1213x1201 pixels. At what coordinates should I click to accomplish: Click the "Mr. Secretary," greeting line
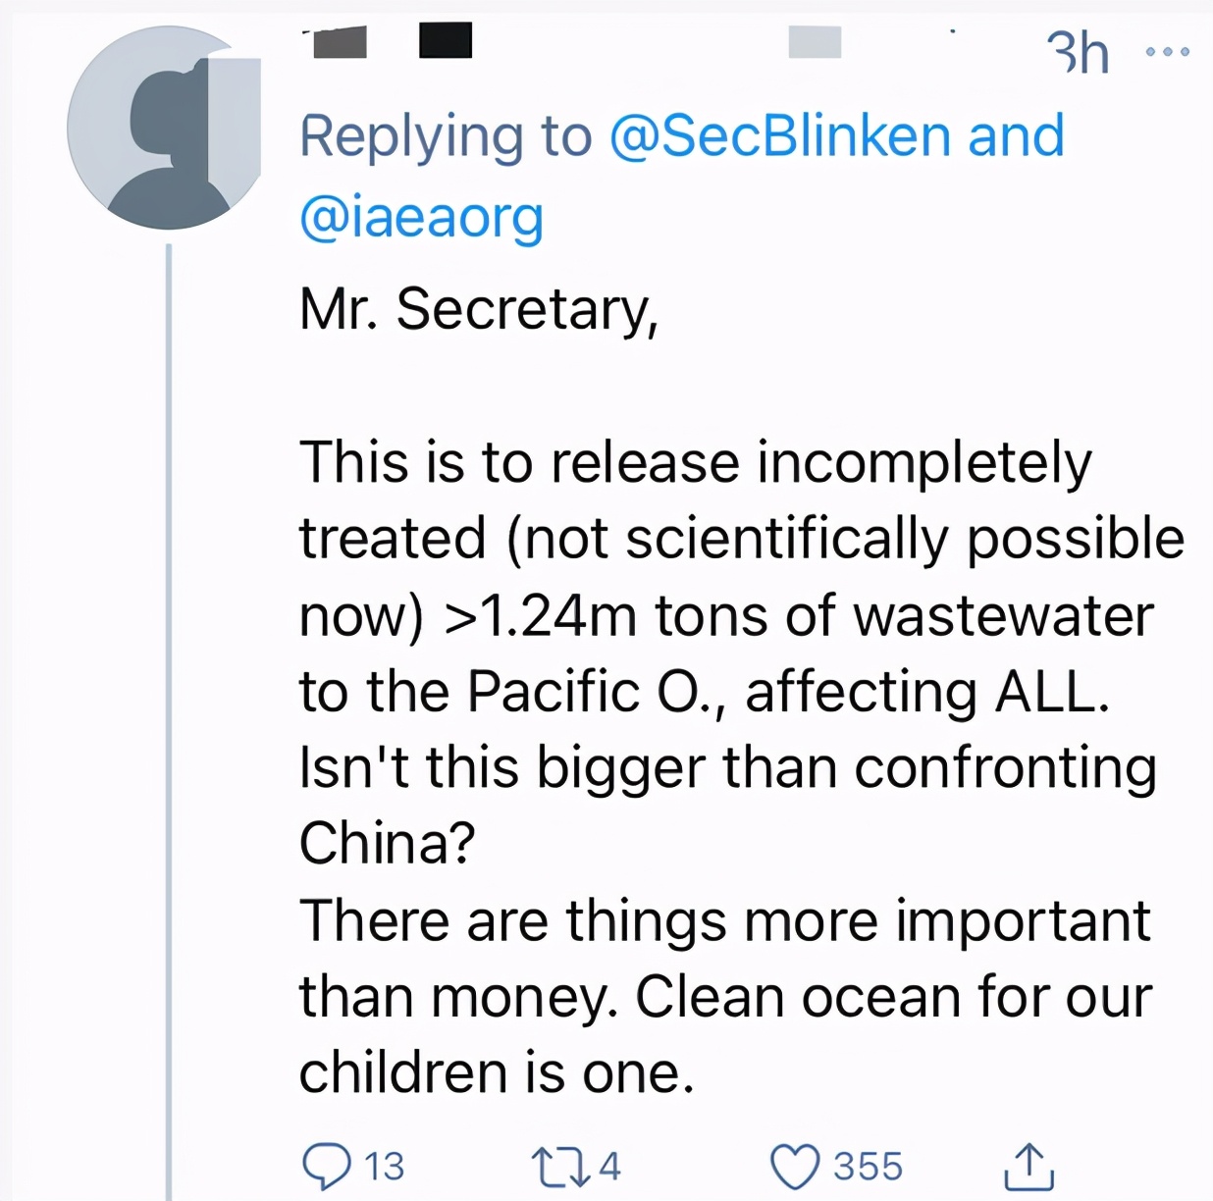[x=479, y=309]
